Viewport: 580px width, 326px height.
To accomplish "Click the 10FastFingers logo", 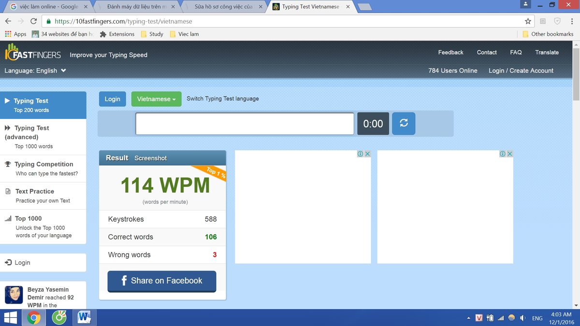I will [32, 52].
